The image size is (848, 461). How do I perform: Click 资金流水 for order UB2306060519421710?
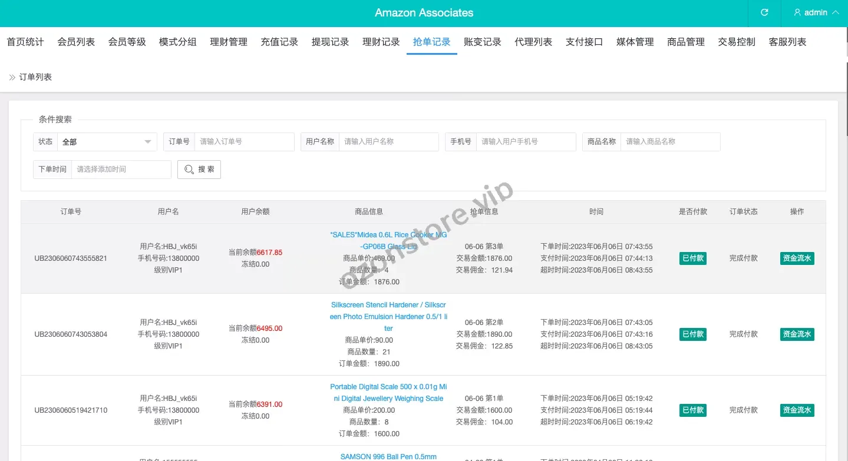797,410
